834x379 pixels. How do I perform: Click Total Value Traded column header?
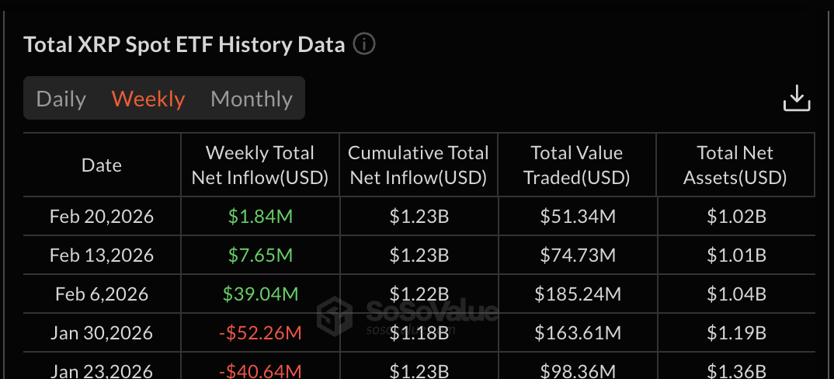coord(577,165)
